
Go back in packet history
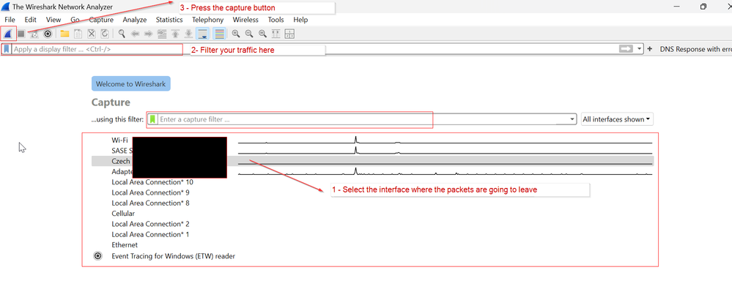tap(136, 34)
